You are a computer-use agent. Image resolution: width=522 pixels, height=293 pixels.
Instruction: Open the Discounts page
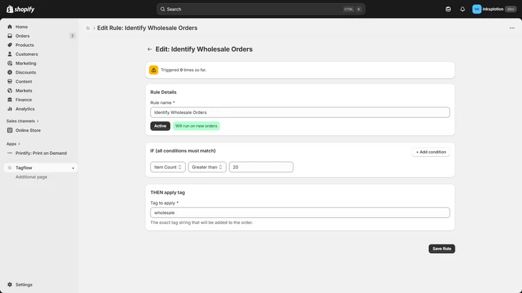(25, 72)
